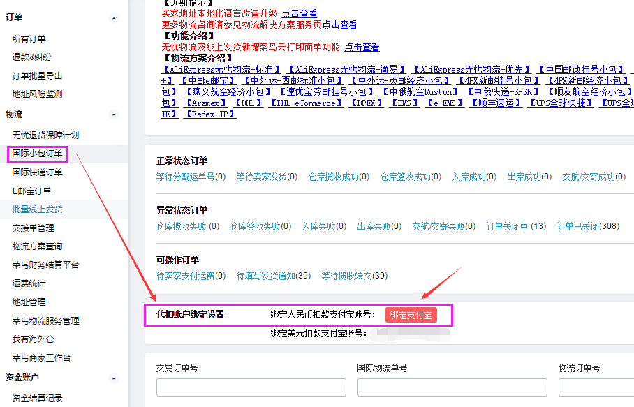Open Aramex logistics link
Viewport: 634px width, 407px height.
[x=205, y=103]
